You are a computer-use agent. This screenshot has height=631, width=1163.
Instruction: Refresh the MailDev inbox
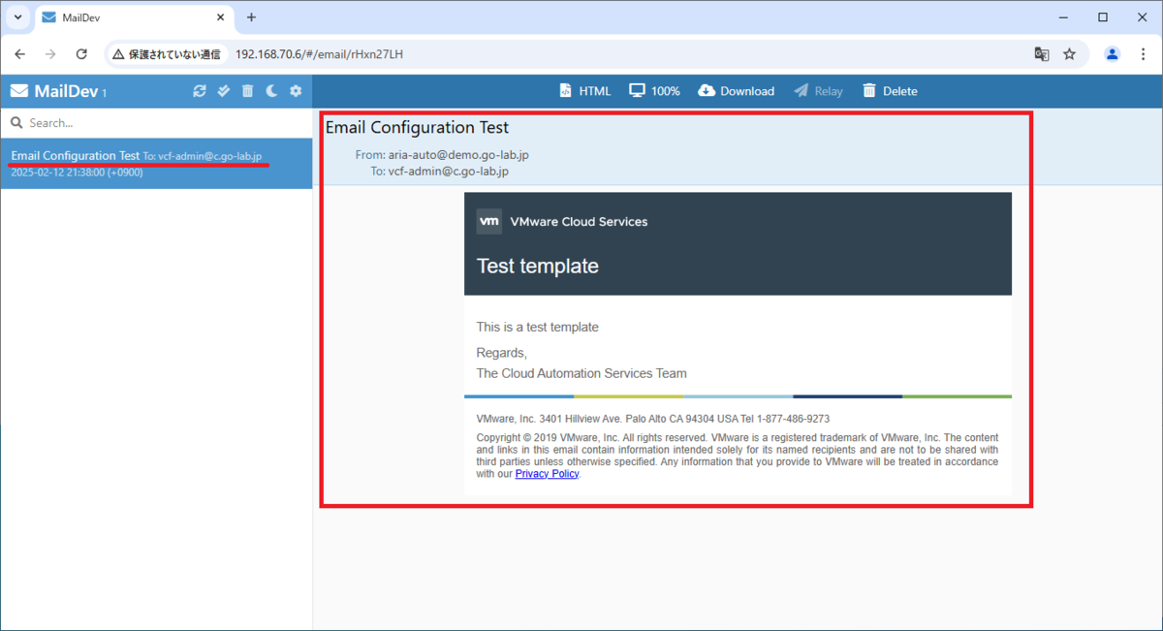click(200, 91)
